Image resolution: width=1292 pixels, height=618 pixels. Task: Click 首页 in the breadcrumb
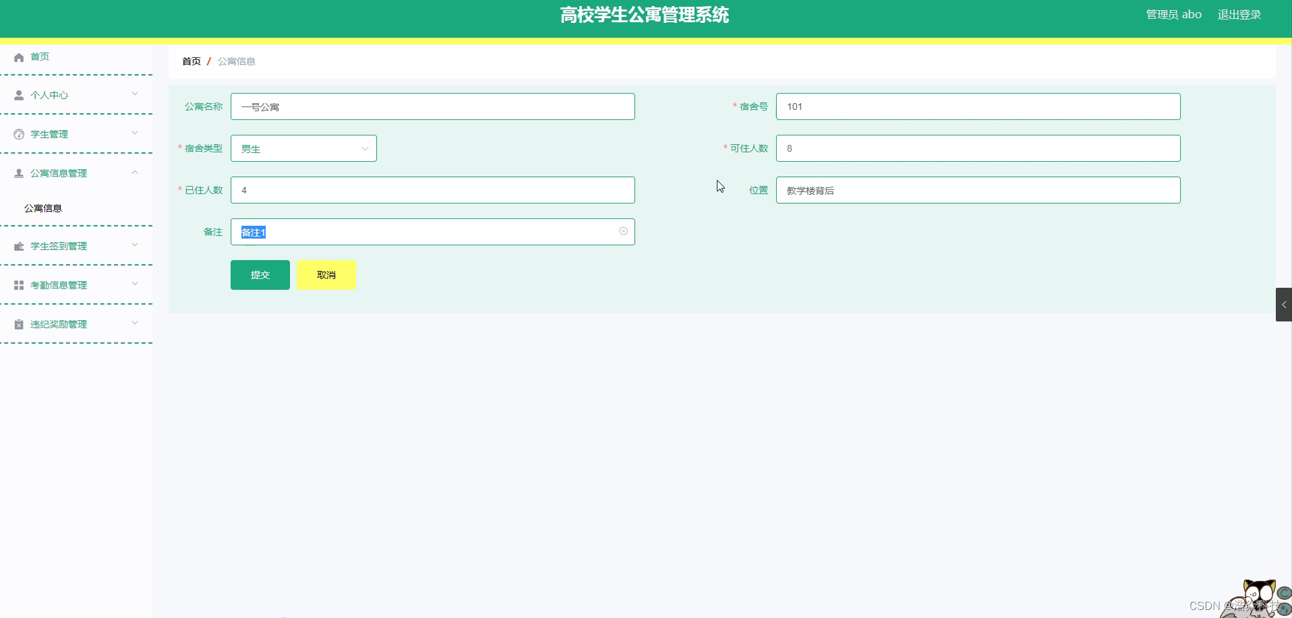pos(191,61)
